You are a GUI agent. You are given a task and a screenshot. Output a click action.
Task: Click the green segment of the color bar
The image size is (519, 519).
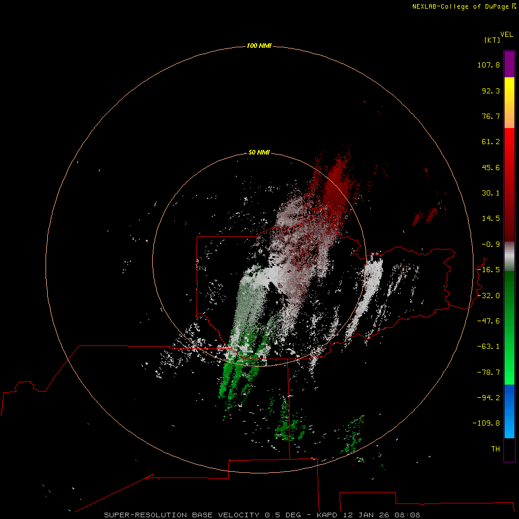[509, 328]
